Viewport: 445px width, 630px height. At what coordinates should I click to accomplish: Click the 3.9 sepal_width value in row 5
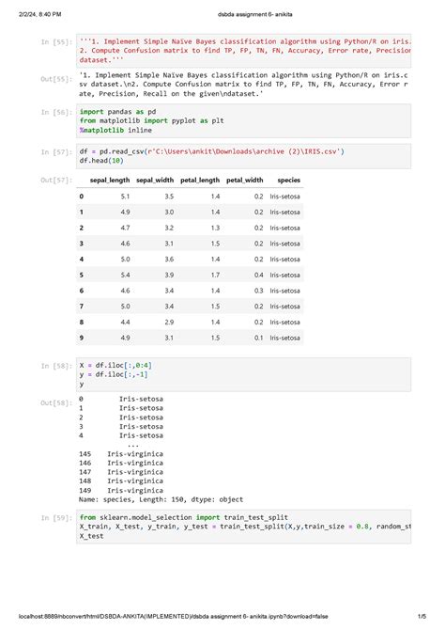169,275
